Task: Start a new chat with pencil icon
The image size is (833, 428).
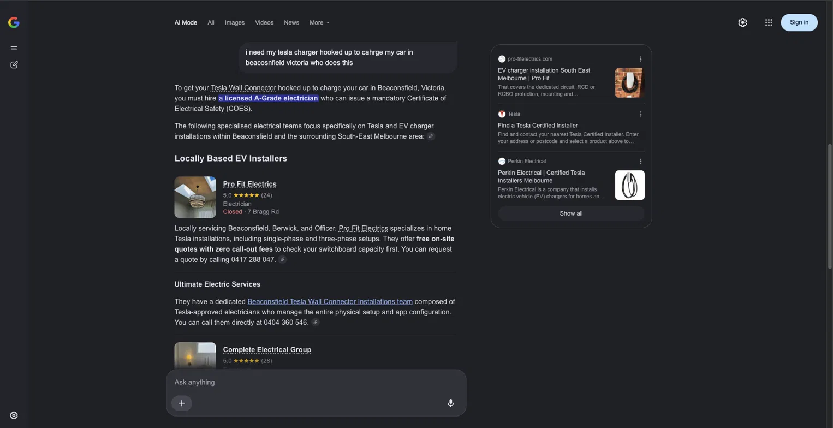Action: pos(14,65)
